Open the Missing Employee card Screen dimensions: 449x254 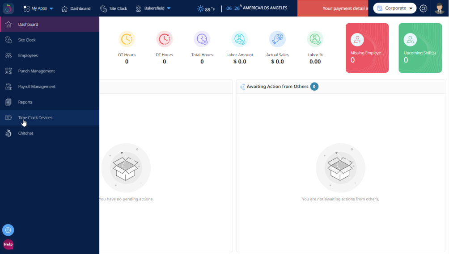point(367,48)
